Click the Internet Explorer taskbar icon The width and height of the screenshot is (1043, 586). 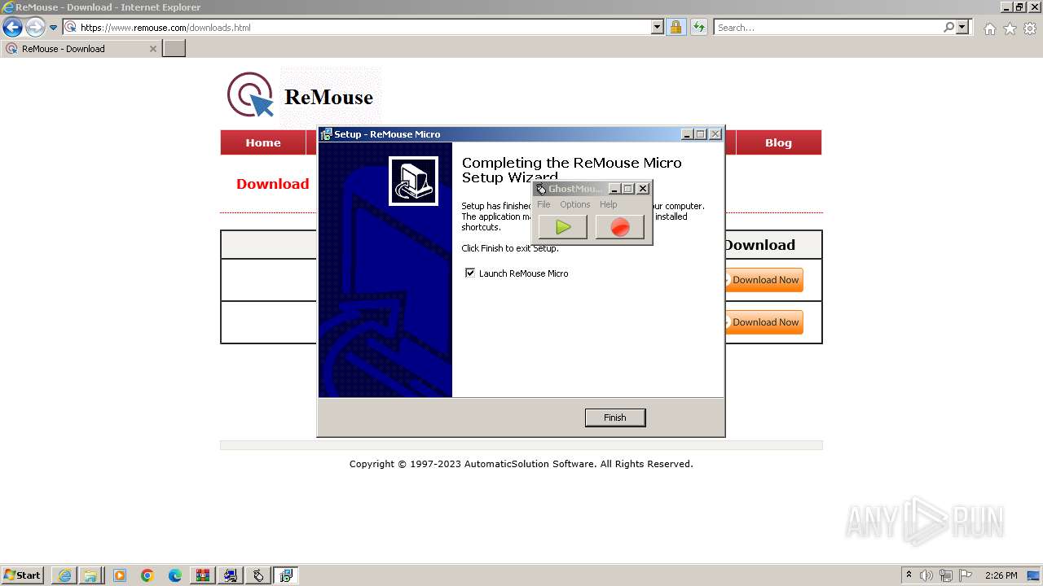tap(64, 575)
